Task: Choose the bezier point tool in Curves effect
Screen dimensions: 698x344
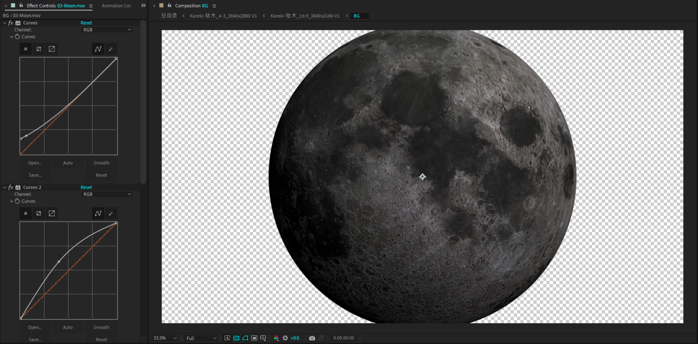Action: 98,49
